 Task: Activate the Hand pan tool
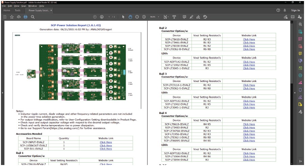130,17
